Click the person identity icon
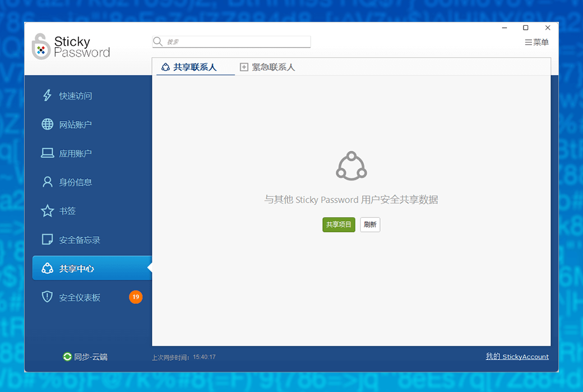583x392 pixels. click(x=47, y=181)
